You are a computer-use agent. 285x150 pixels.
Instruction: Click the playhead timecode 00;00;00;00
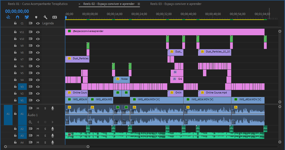[17, 11]
